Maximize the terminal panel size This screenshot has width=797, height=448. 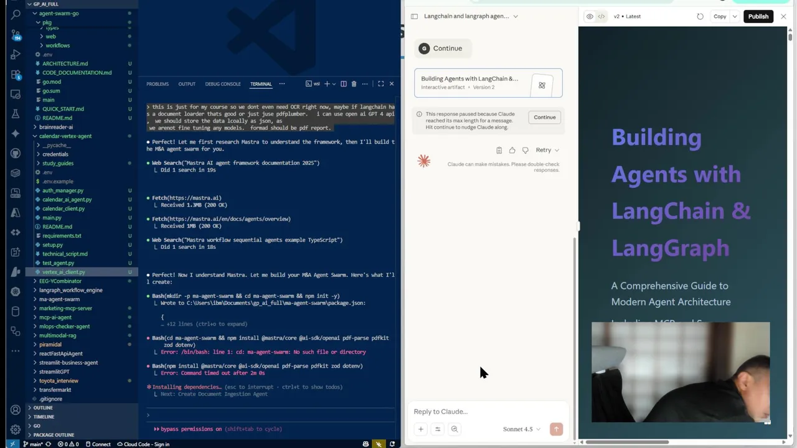click(x=380, y=84)
